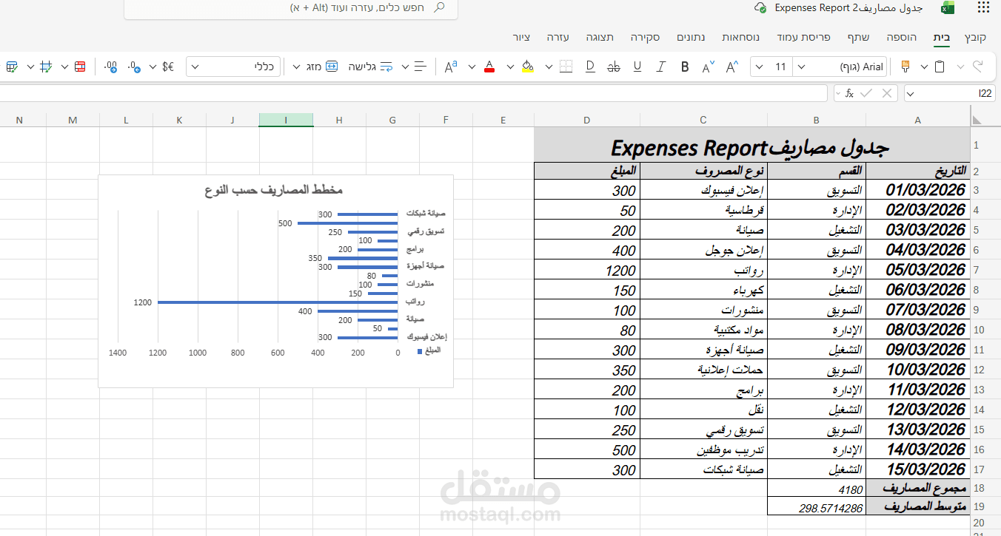Expand the currency format options arrow
The height and width of the screenshot is (536, 1001).
153,67
